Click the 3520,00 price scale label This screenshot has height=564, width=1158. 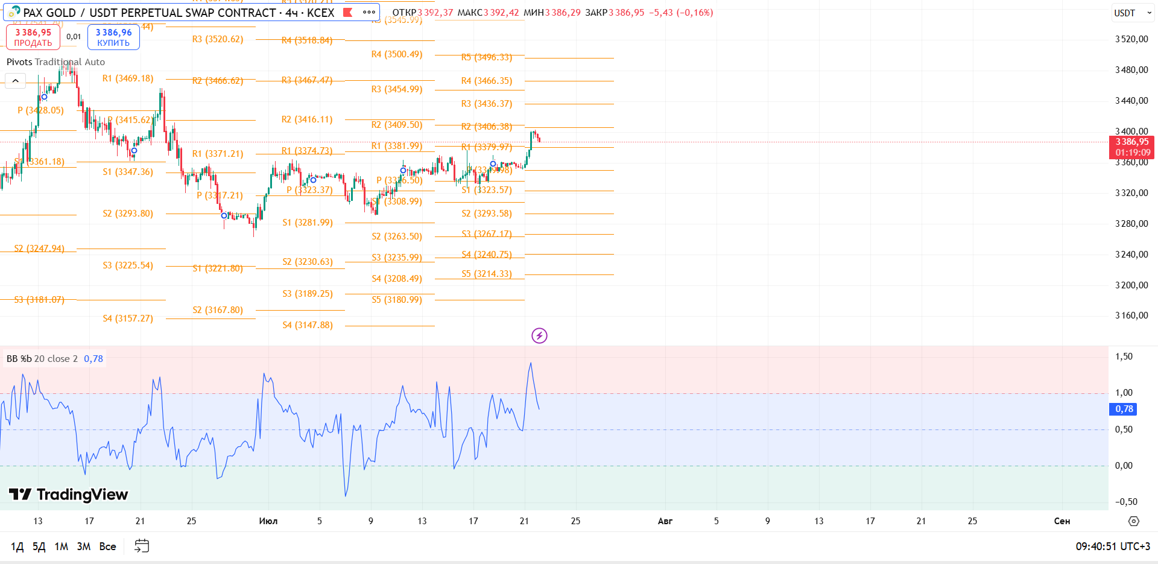tap(1132, 39)
